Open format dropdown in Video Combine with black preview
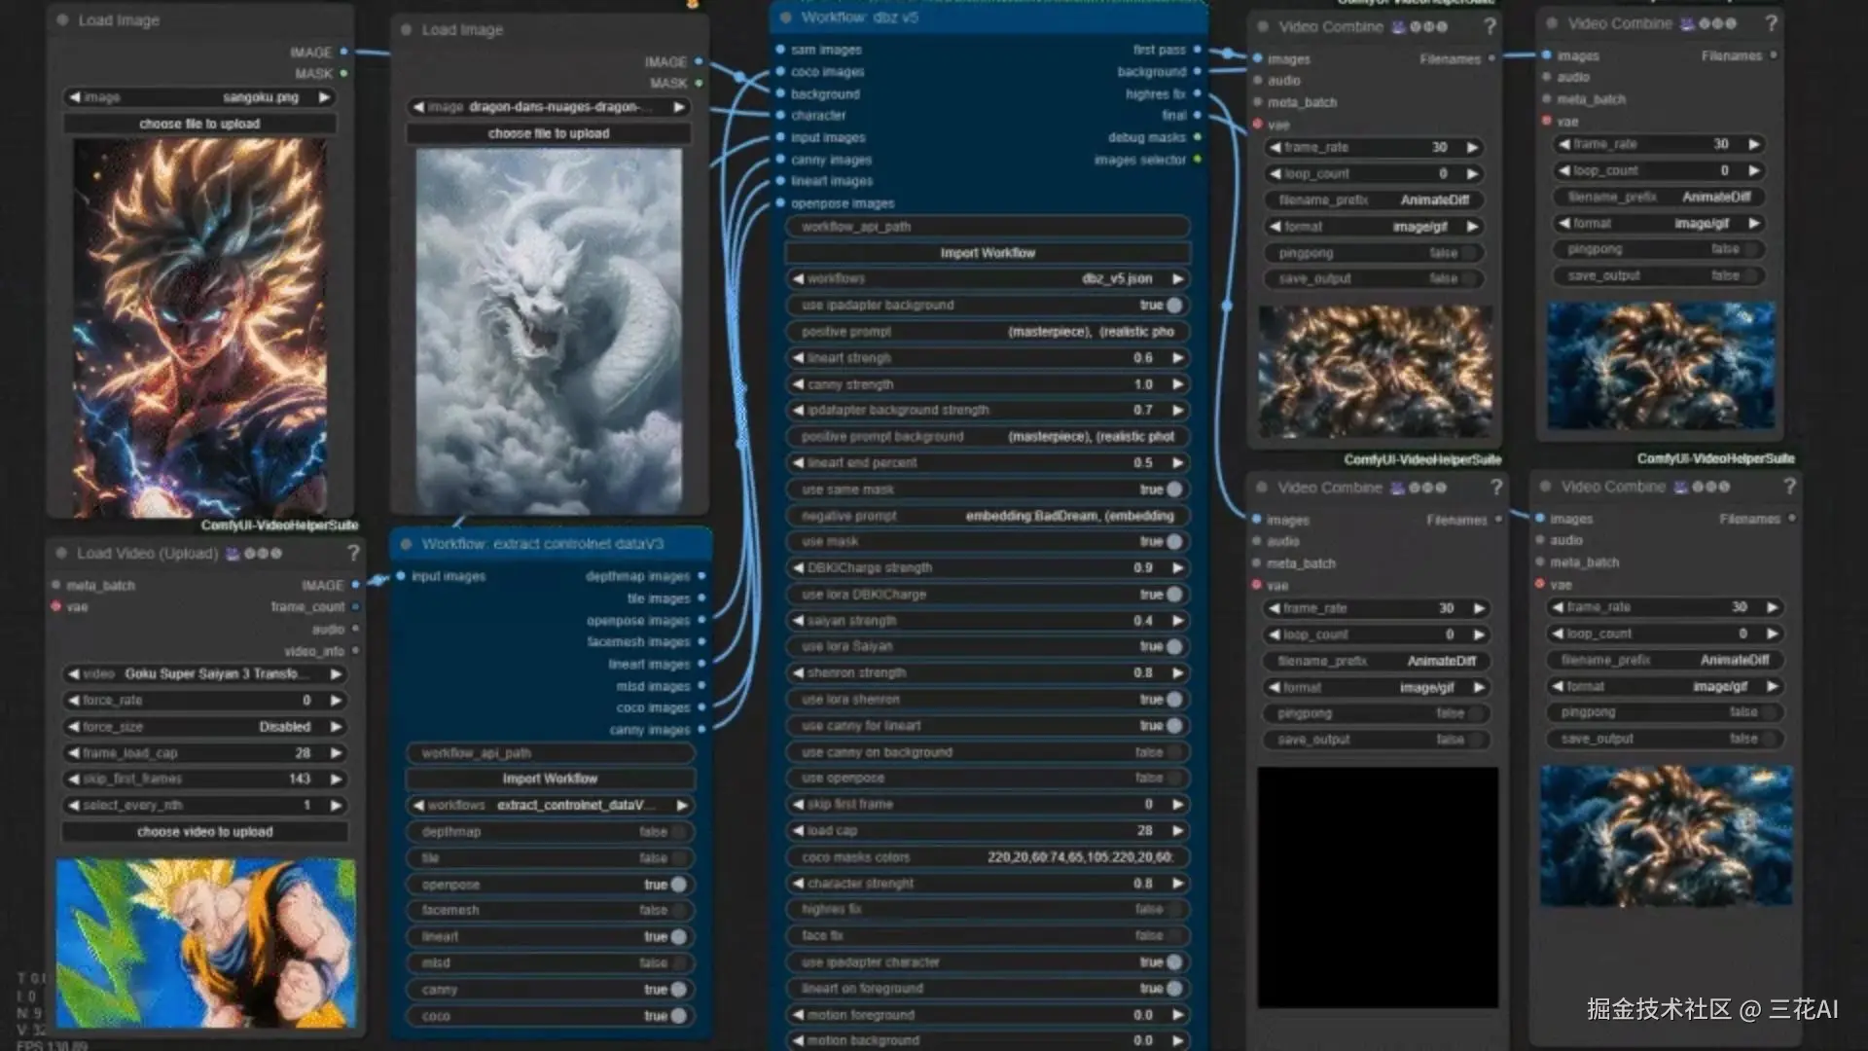The height and width of the screenshot is (1051, 1868). click(x=1377, y=688)
